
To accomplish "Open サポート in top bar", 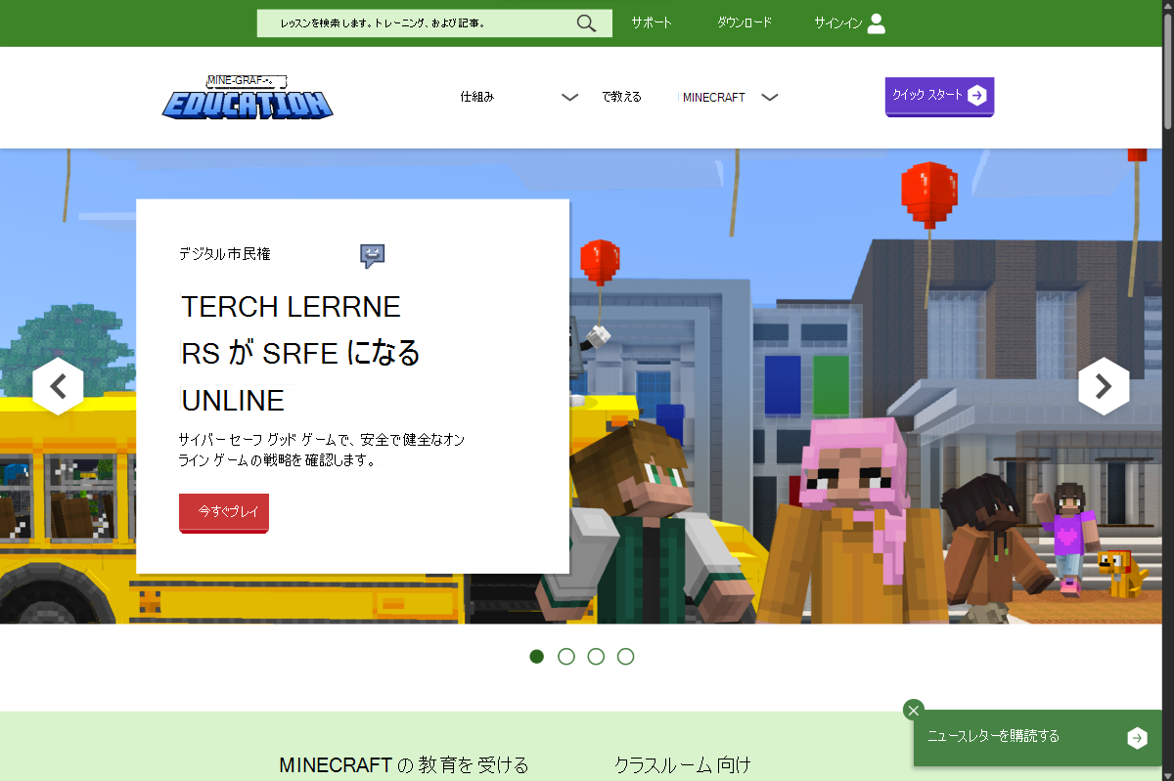I will (x=652, y=22).
